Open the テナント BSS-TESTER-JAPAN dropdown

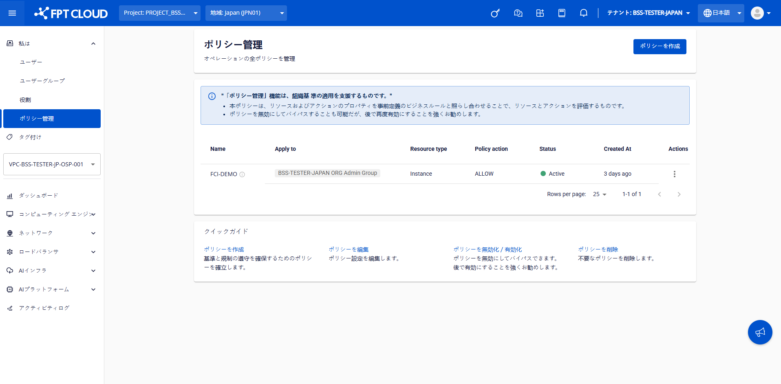click(x=649, y=13)
